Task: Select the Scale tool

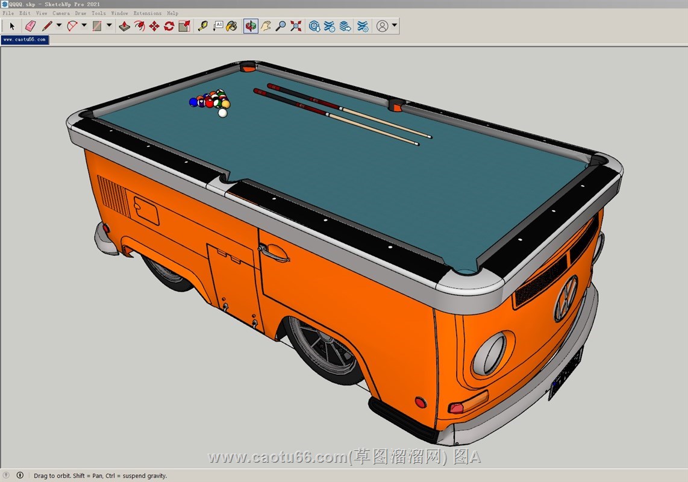Action: tap(184, 27)
